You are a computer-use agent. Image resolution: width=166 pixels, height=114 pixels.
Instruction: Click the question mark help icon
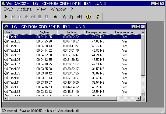(x=97, y=17)
